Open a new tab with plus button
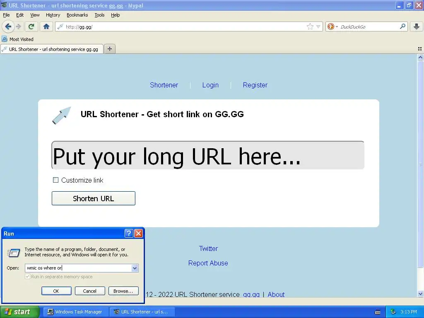Image resolution: width=424 pixels, height=318 pixels. pyautogui.click(x=109, y=49)
